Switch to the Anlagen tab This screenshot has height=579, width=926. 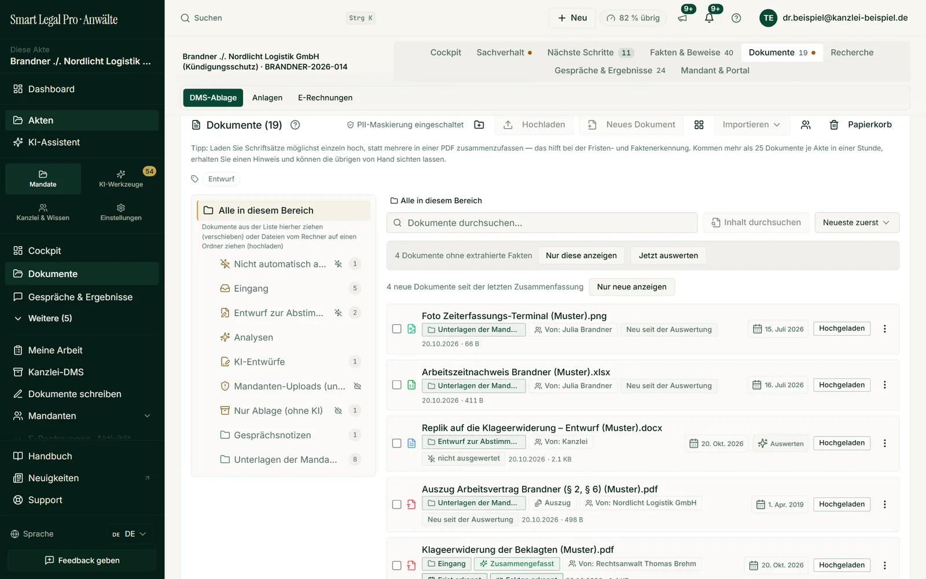point(267,98)
